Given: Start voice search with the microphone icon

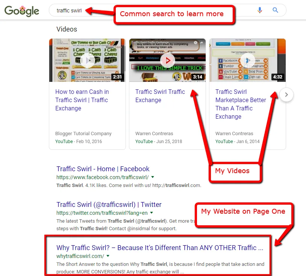Looking at the screenshot, I should point(259,10).
